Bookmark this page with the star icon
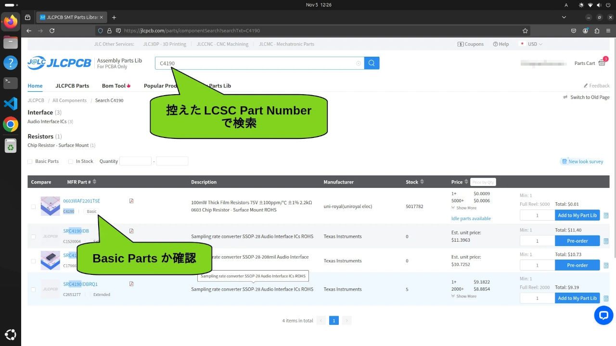Viewport: 616px width, 346px height. pos(525,30)
